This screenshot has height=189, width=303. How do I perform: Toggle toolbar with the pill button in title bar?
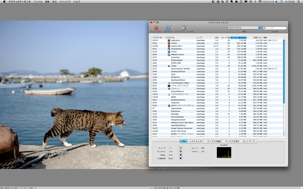[285, 23]
